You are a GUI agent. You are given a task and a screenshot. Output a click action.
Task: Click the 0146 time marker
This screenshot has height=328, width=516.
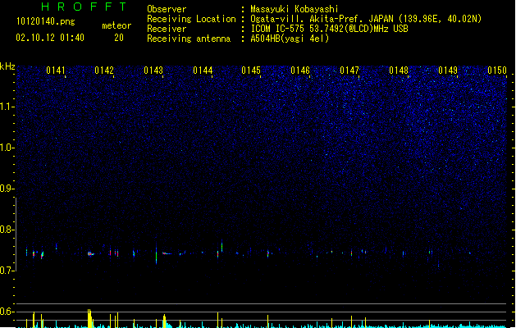pos(300,71)
